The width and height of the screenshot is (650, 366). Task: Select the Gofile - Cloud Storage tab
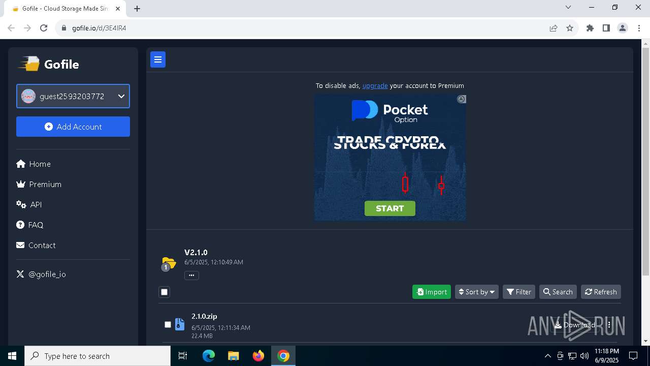coord(65,9)
